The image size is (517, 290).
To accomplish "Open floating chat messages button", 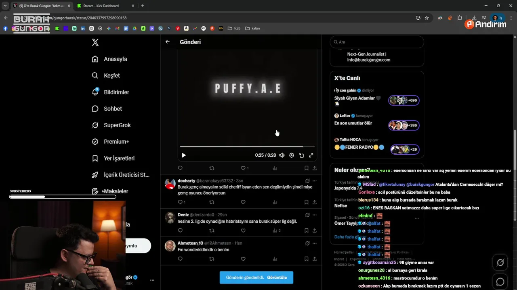I will (x=500, y=282).
